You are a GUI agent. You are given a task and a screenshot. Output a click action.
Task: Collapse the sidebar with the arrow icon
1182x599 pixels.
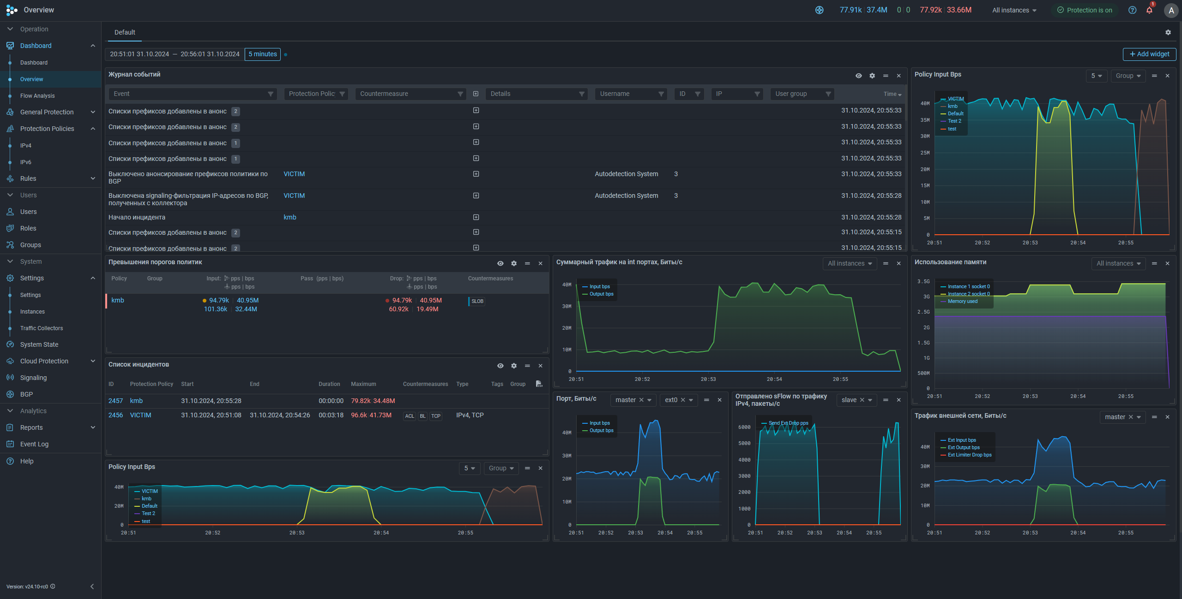(x=92, y=587)
